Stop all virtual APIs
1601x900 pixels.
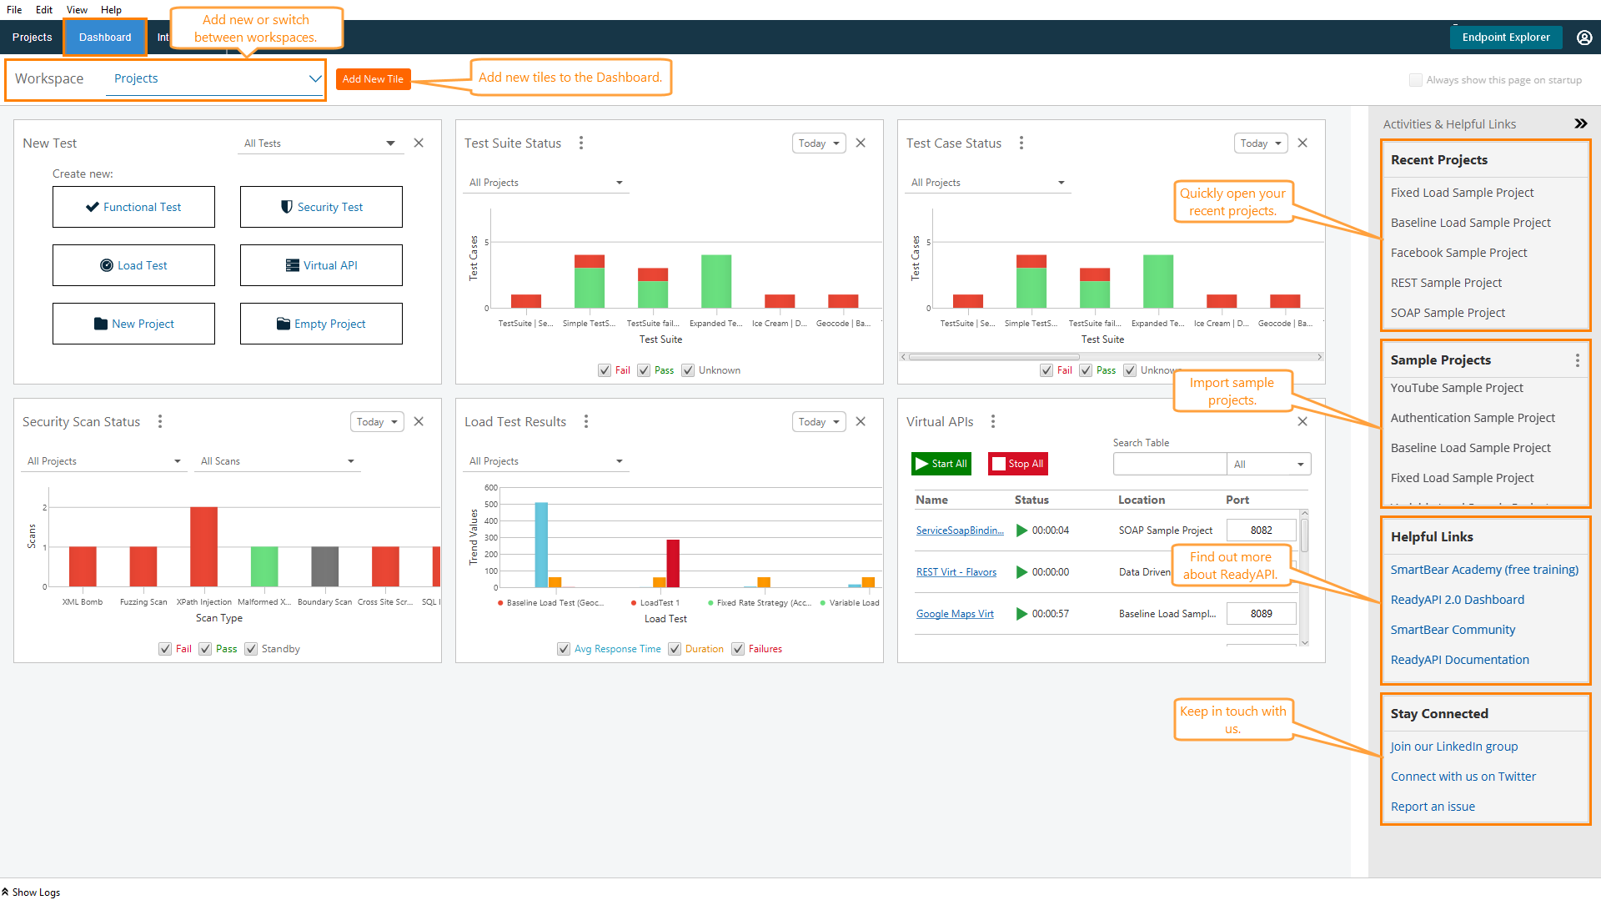(x=1017, y=463)
